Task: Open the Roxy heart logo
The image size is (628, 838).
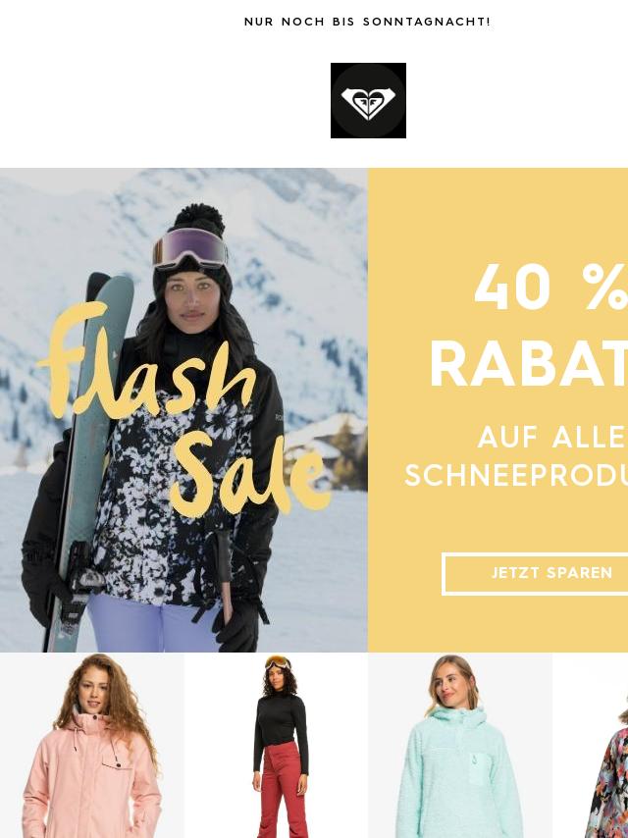Action: pos(368,100)
